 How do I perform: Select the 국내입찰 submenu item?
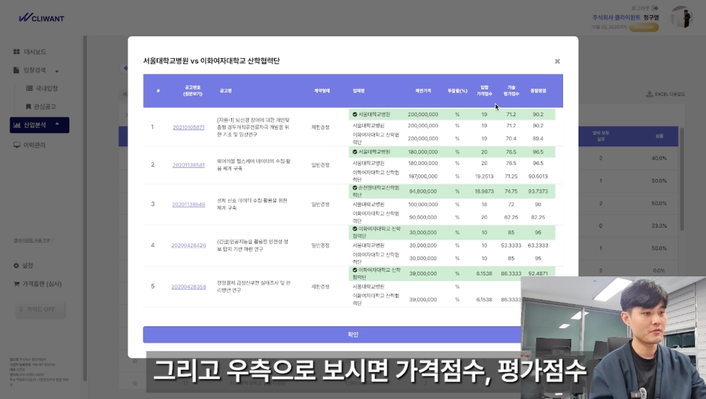pos(47,88)
